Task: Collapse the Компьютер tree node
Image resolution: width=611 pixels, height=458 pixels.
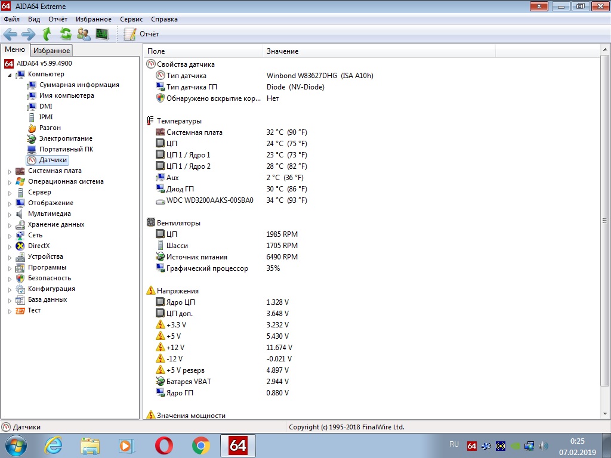Action: pos(10,75)
